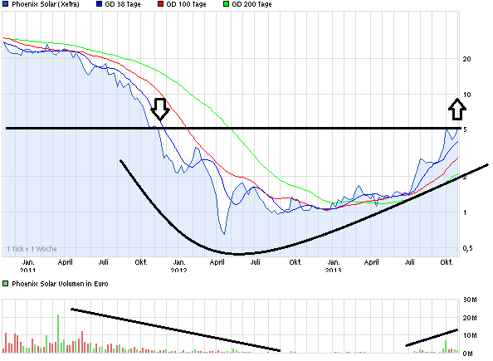Click the price axis value 1
The image size is (493, 361).
coord(465,212)
